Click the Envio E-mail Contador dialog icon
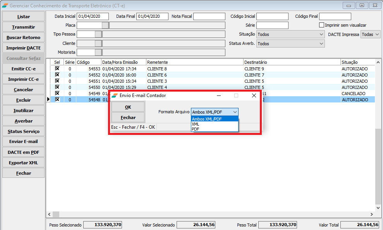Image resolution: width=383 pixels, height=230 pixels. (114, 95)
